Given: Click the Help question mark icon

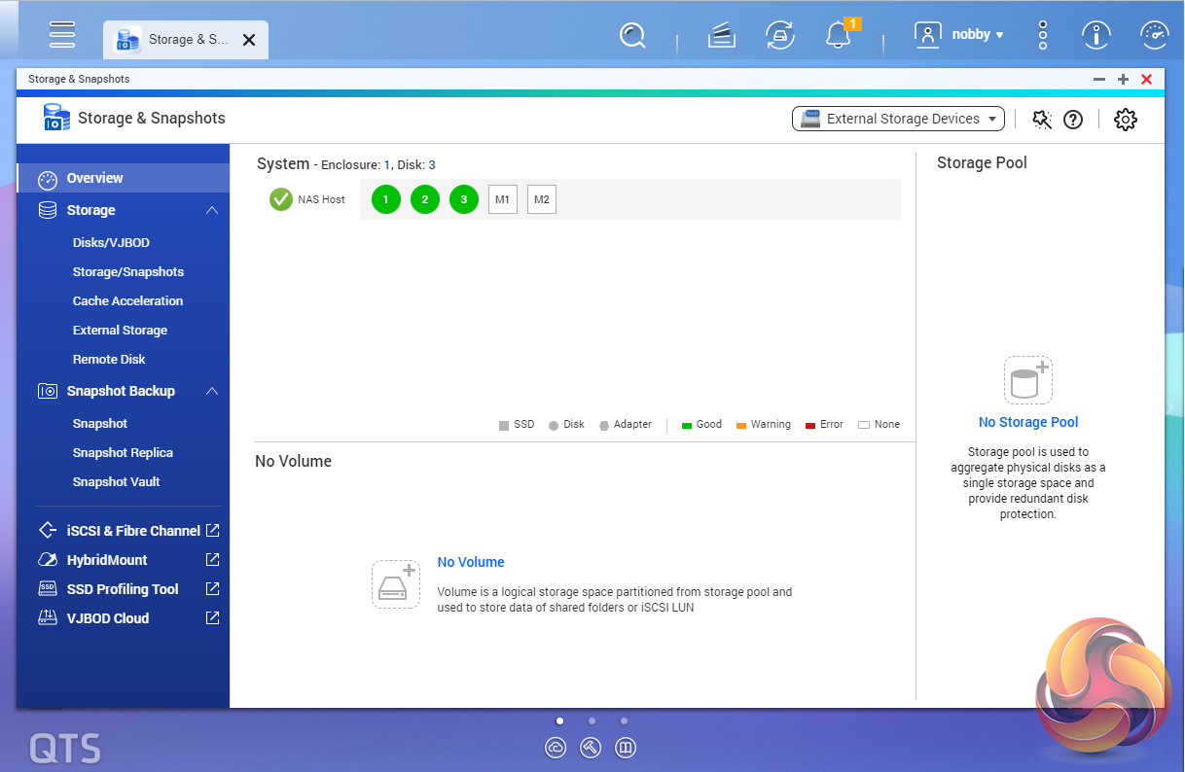Looking at the screenshot, I should pyautogui.click(x=1072, y=120).
